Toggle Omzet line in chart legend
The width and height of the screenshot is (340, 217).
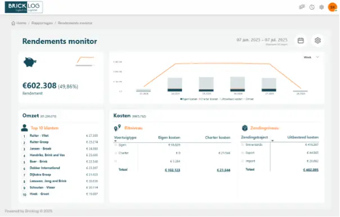248,99
